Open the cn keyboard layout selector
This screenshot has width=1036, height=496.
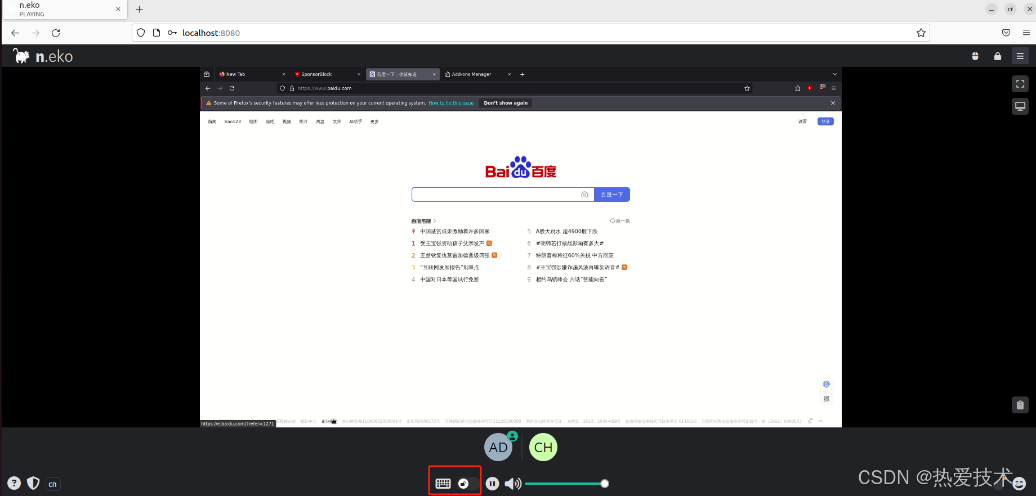52,484
